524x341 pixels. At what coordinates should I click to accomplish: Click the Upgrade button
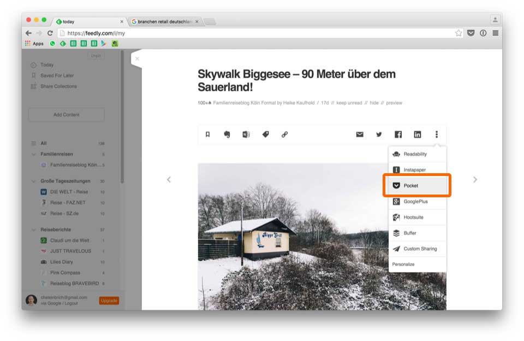pos(109,301)
